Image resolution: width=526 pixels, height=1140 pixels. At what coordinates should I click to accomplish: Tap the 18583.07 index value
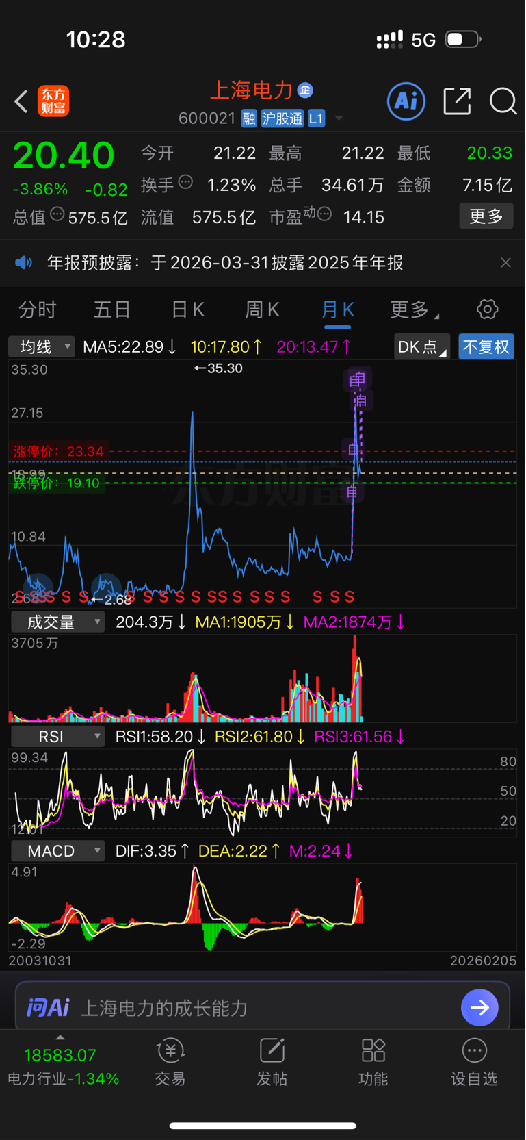coord(60,1055)
